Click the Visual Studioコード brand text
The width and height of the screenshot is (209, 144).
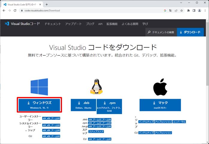25,24
